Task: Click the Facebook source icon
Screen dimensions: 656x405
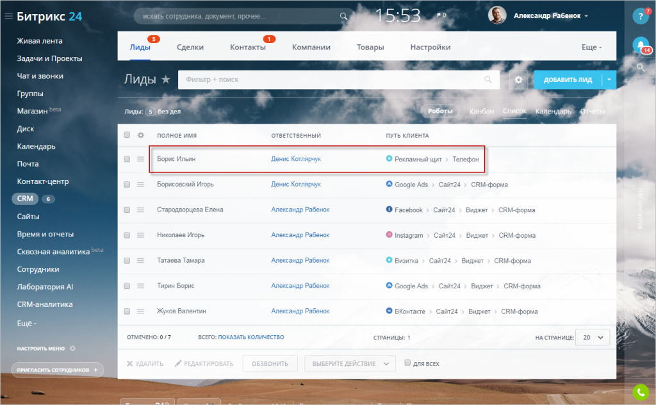Action: (x=389, y=209)
